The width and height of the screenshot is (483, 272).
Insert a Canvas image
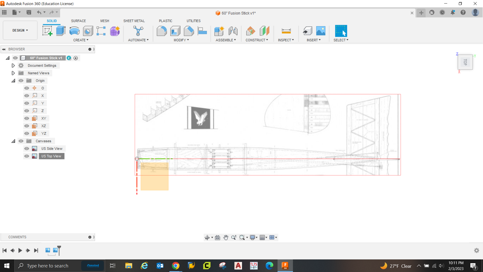pos(320,31)
